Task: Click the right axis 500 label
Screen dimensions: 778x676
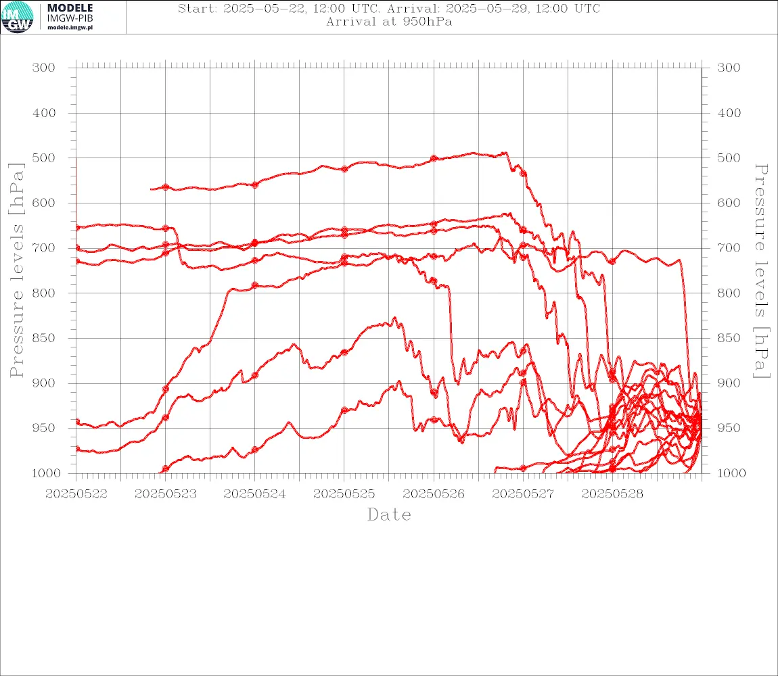Action: tap(729, 158)
